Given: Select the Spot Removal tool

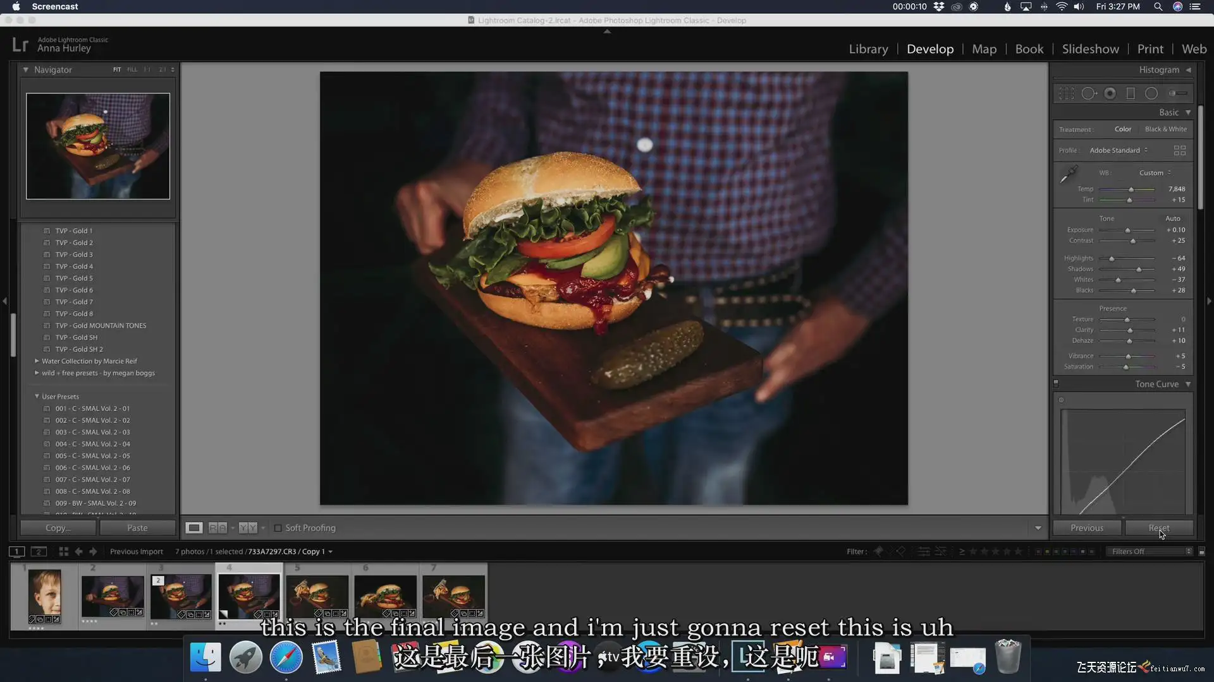Looking at the screenshot, I should click(x=1089, y=93).
